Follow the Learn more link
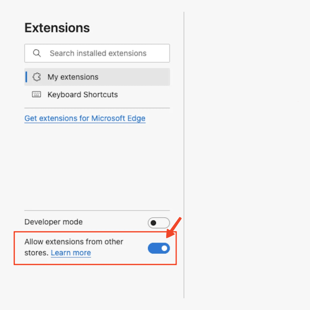 tap(71, 253)
